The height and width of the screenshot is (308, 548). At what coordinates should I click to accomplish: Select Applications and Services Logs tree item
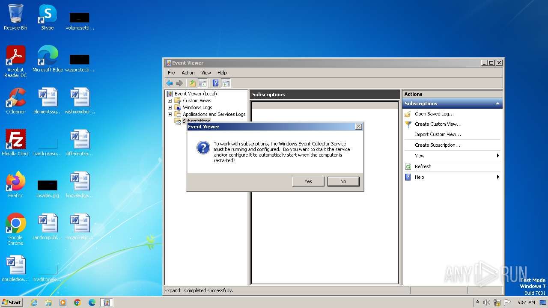point(214,114)
